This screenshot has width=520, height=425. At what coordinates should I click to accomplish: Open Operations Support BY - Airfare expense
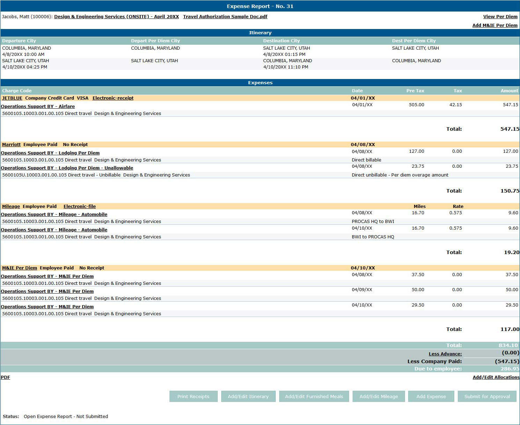click(x=38, y=106)
